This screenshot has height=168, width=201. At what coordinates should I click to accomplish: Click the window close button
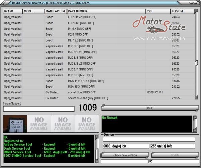coord(196,3)
